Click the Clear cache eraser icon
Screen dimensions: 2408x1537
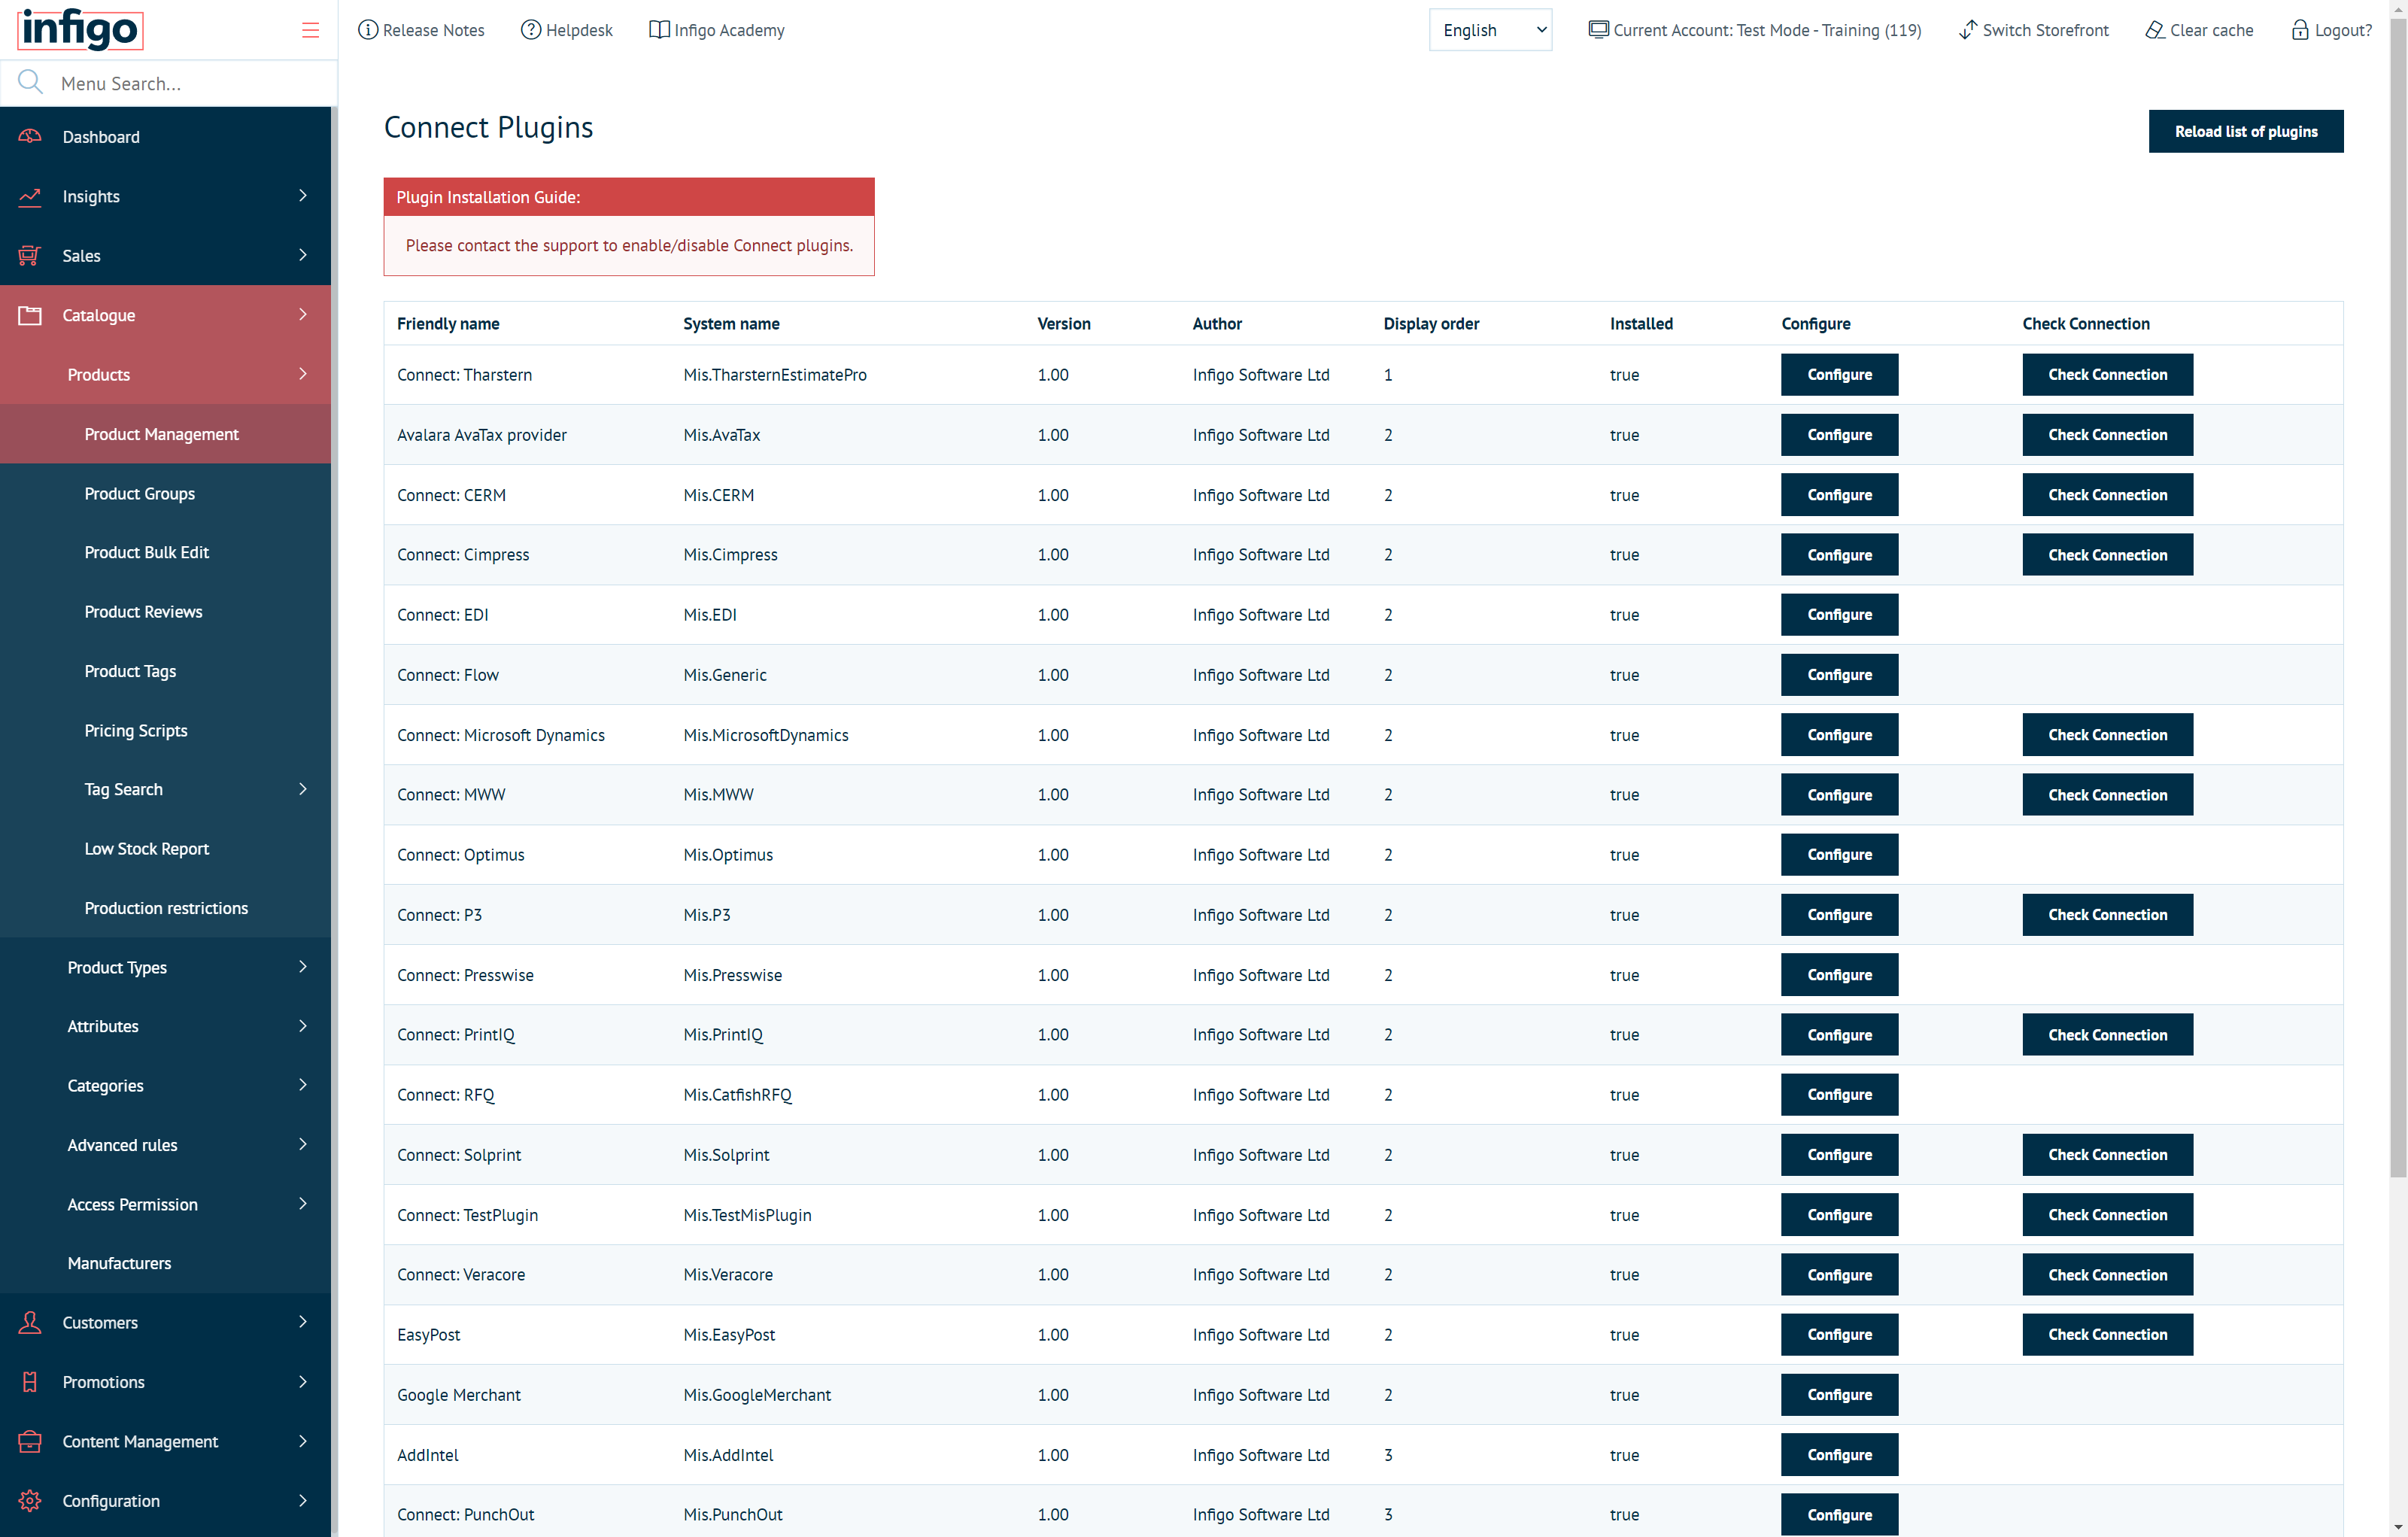point(2154,30)
